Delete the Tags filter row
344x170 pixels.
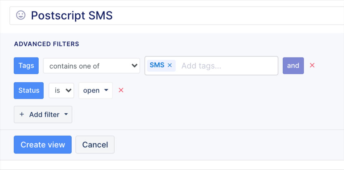coord(312,65)
